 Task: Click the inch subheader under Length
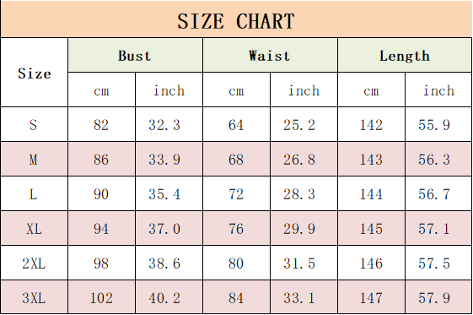click(x=438, y=90)
